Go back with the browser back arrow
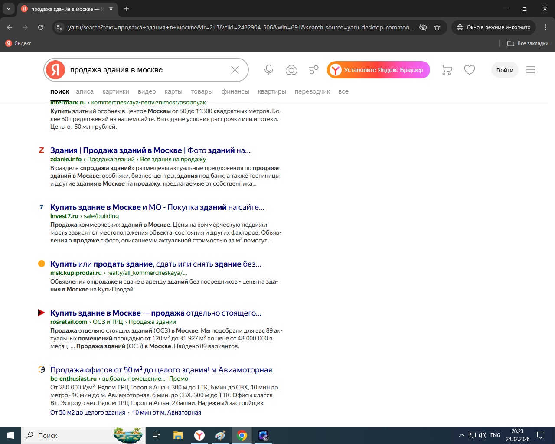Viewport: 555px width, 444px height. coord(10,27)
